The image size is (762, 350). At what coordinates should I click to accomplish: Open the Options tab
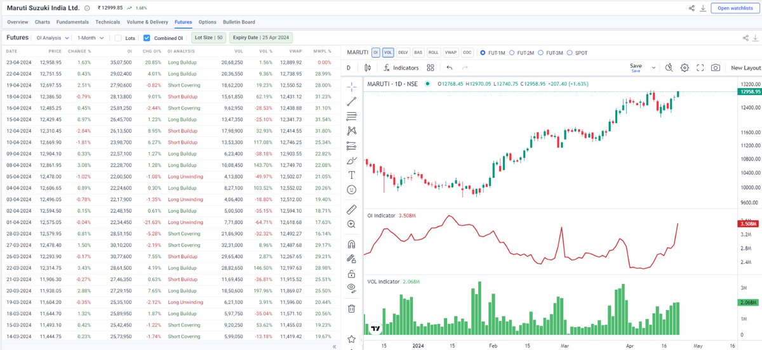point(207,22)
